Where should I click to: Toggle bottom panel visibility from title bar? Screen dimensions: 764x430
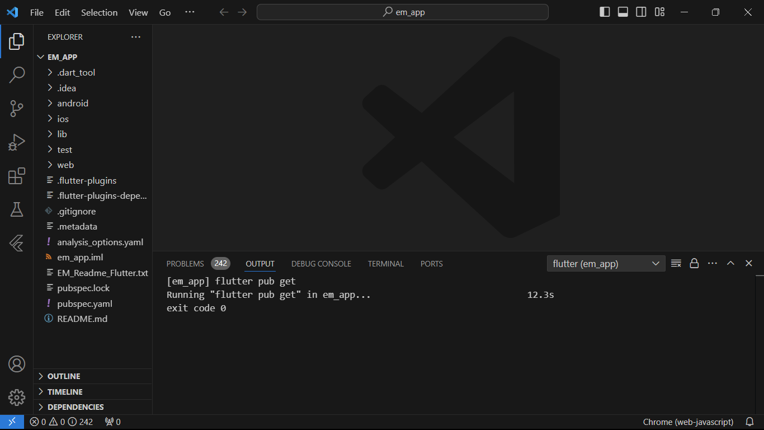pyautogui.click(x=623, y=12)
